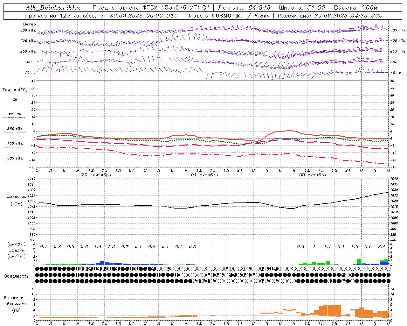Click 'Прогноз на 120 часа(ов)' forecast text
The height and width of the screenshot is (326, 407).
61,16
